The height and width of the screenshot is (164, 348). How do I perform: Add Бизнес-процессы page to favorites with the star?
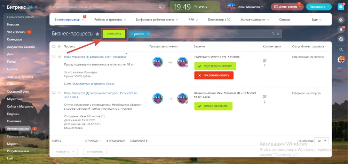(x=97, y=34)
